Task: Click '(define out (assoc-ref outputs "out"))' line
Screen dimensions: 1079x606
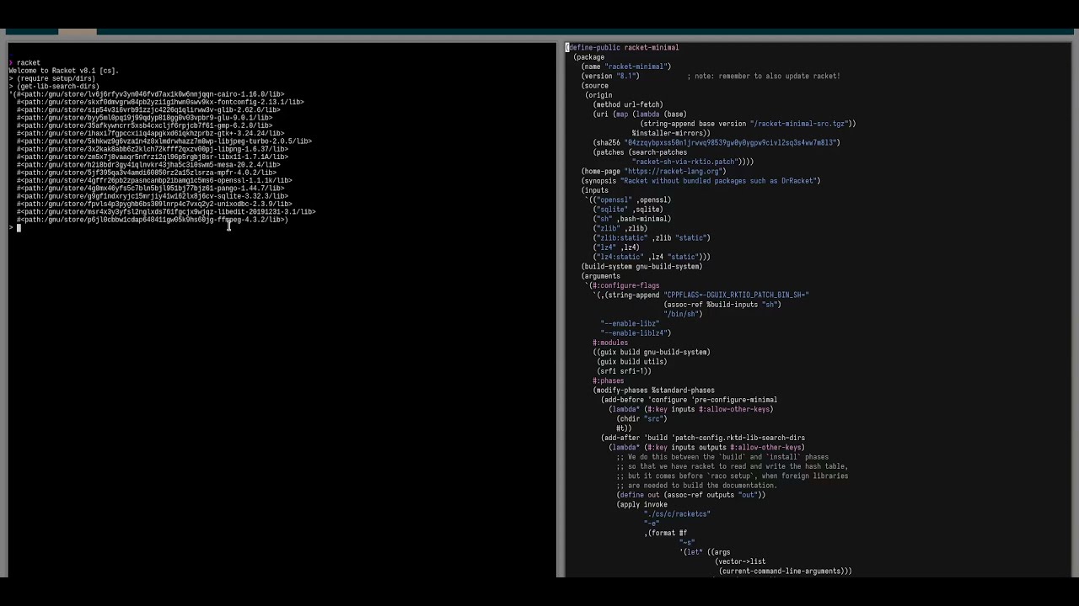Action: pyautogui.click(x=691, y=495)
